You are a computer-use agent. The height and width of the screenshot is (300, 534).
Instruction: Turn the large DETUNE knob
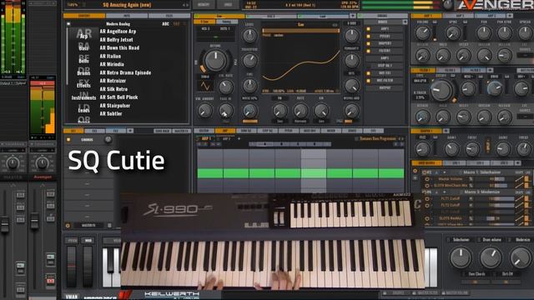tap(215, 60)
